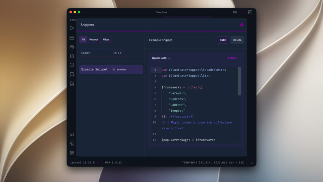Click line number 10 in code gutter
The image size is (323, 182).
pyautogui.click(x=154, y=122)
